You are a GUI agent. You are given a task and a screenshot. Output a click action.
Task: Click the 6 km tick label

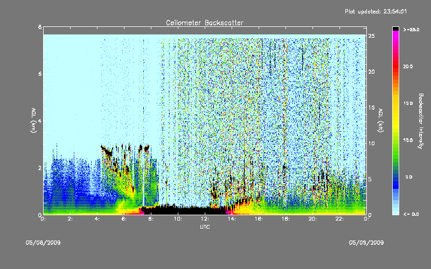40,74
